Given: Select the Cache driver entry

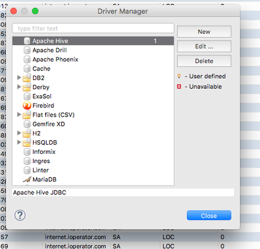Looking at the screenshot, I should [42, 68].
